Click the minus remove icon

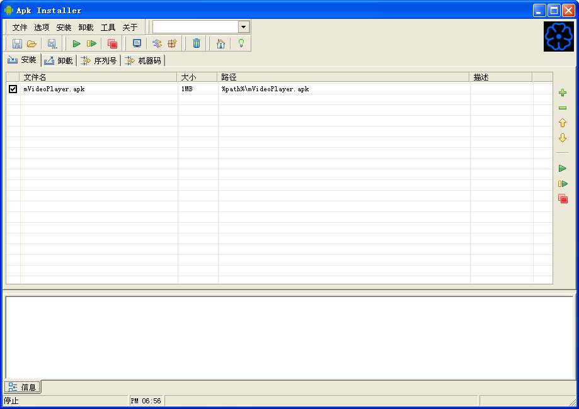563,108
